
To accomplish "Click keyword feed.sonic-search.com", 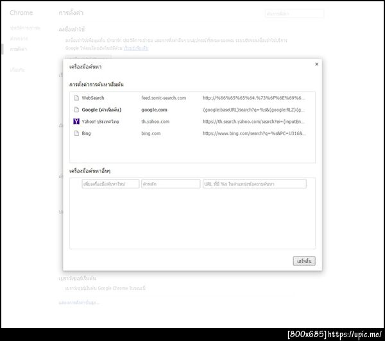I will click(x=164, y=98).
